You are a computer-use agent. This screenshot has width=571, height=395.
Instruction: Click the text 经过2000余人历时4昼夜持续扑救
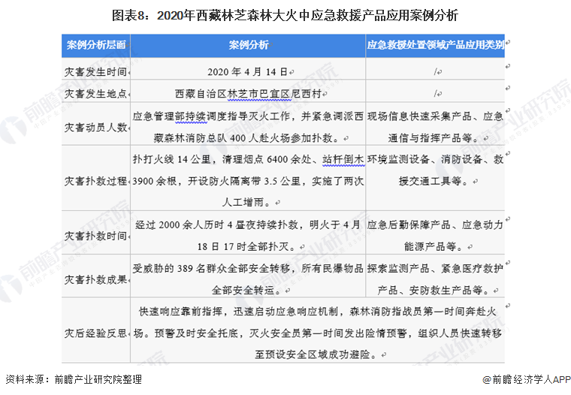[x=217, y=225]
